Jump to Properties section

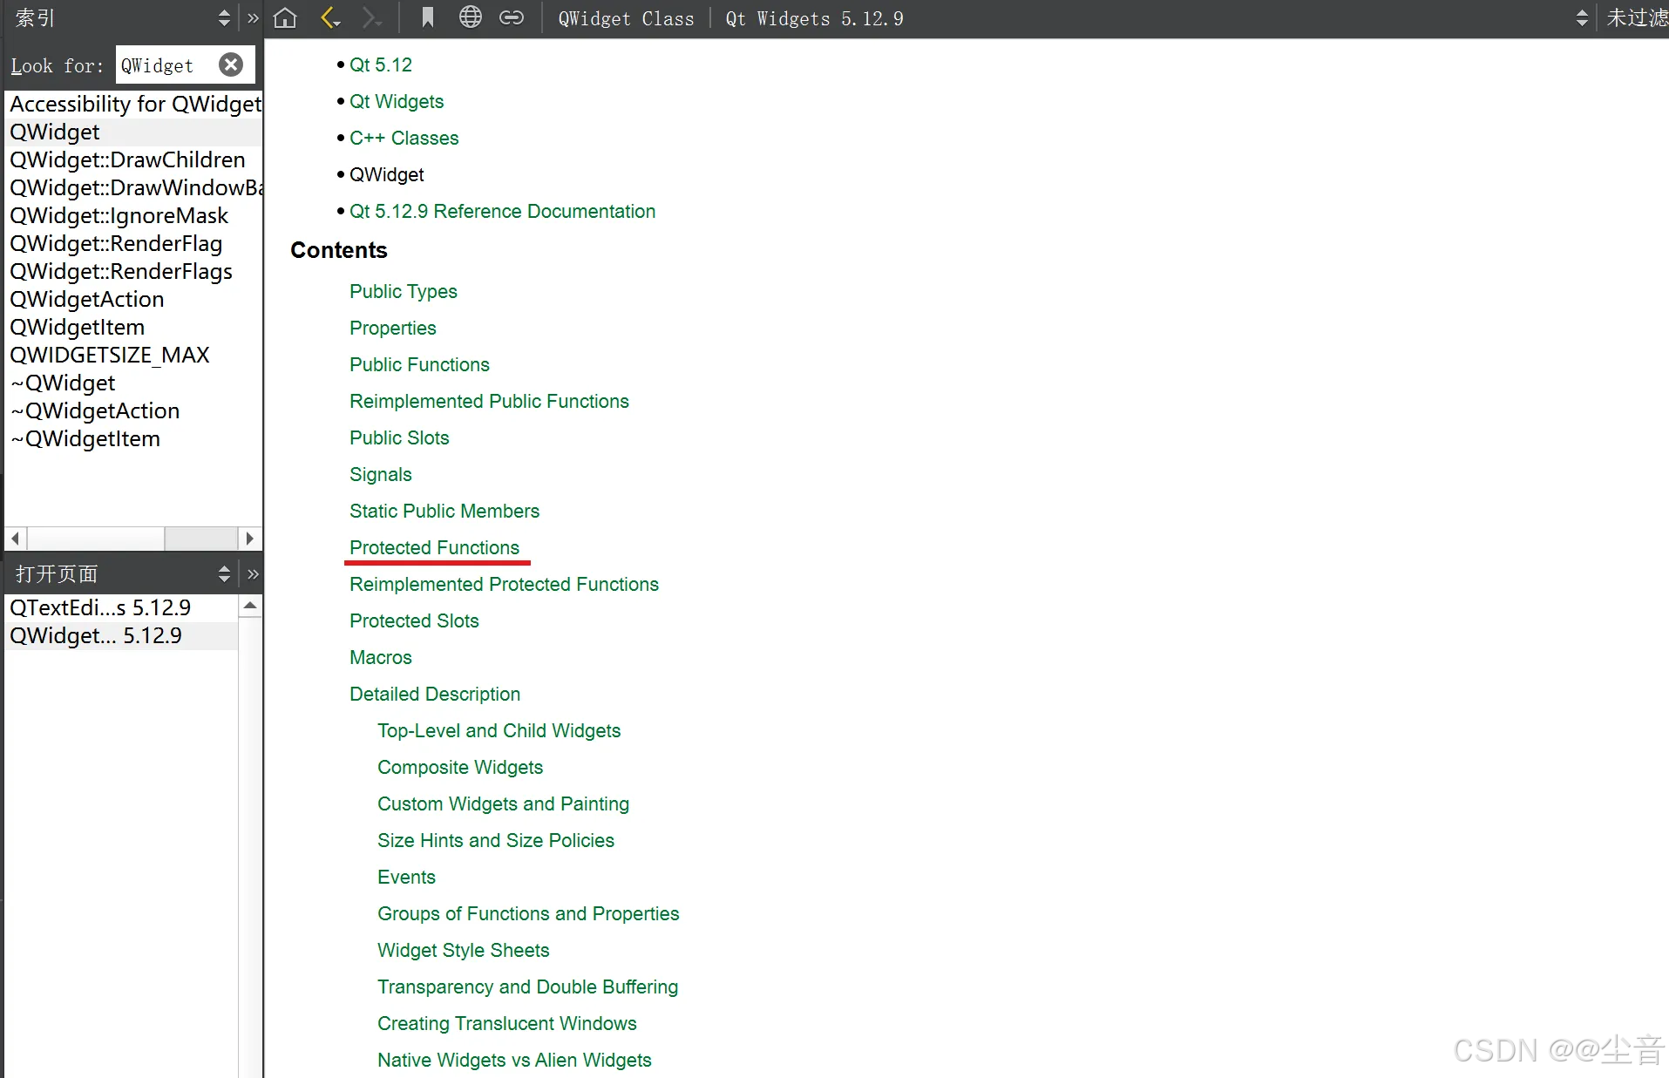(x=393, y=328)
